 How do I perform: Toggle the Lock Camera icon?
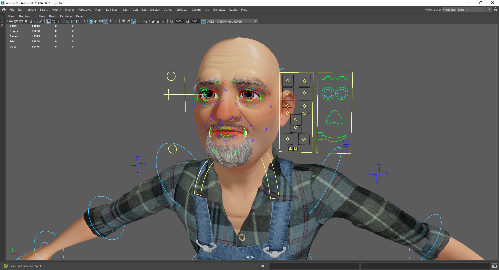(x=16, y=21)
